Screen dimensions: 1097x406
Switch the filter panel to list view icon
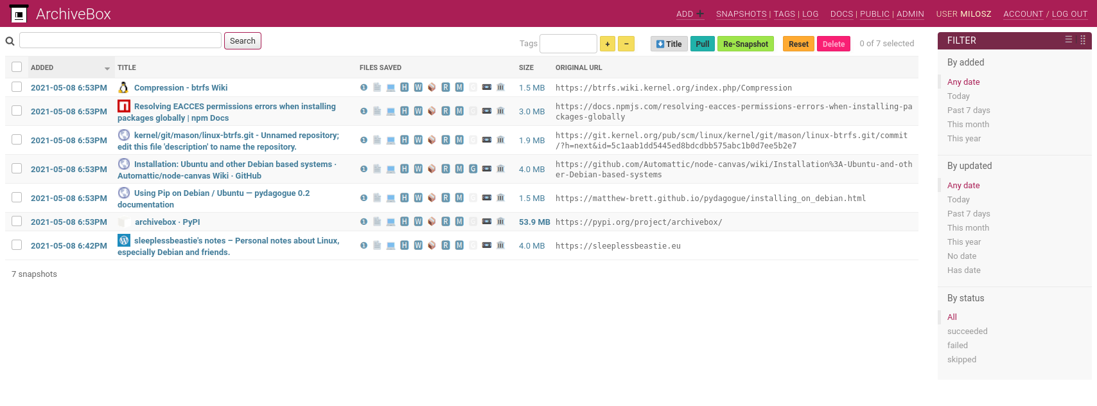pos(1069,40)
